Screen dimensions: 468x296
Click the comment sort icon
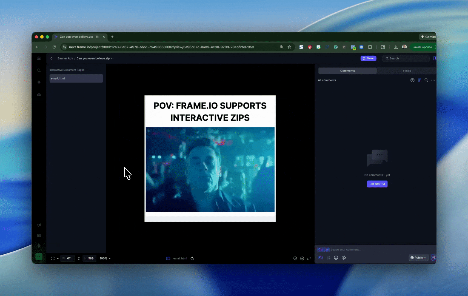point(419,80)
